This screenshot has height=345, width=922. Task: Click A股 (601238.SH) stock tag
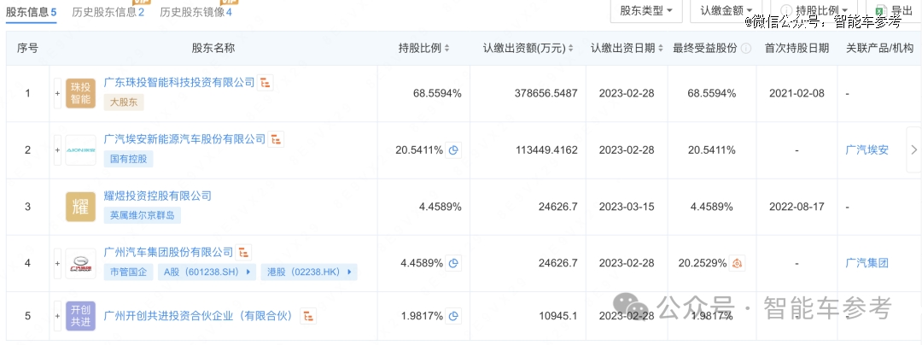pos(207,272)
